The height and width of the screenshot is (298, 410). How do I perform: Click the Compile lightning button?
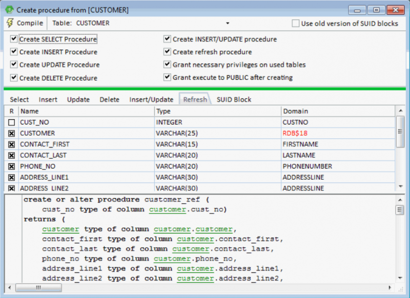click(25, 23)
